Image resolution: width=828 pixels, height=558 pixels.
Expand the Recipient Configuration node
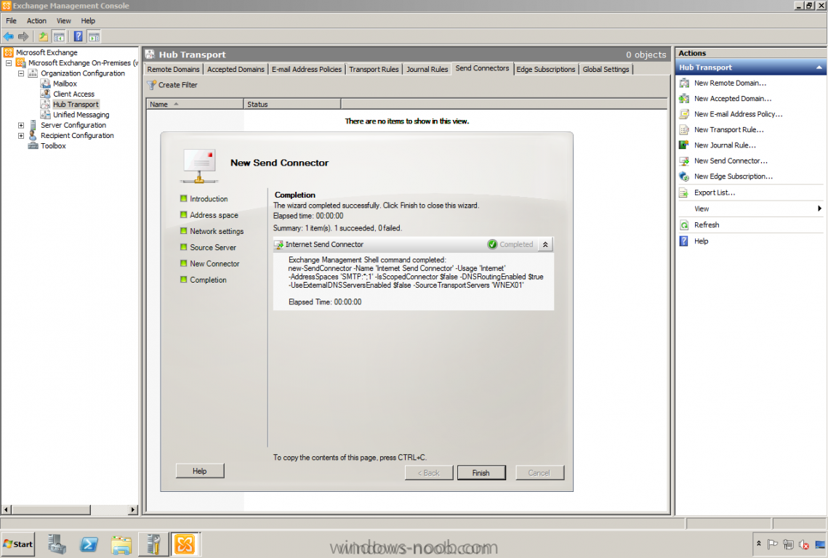(x=21, y=136)
